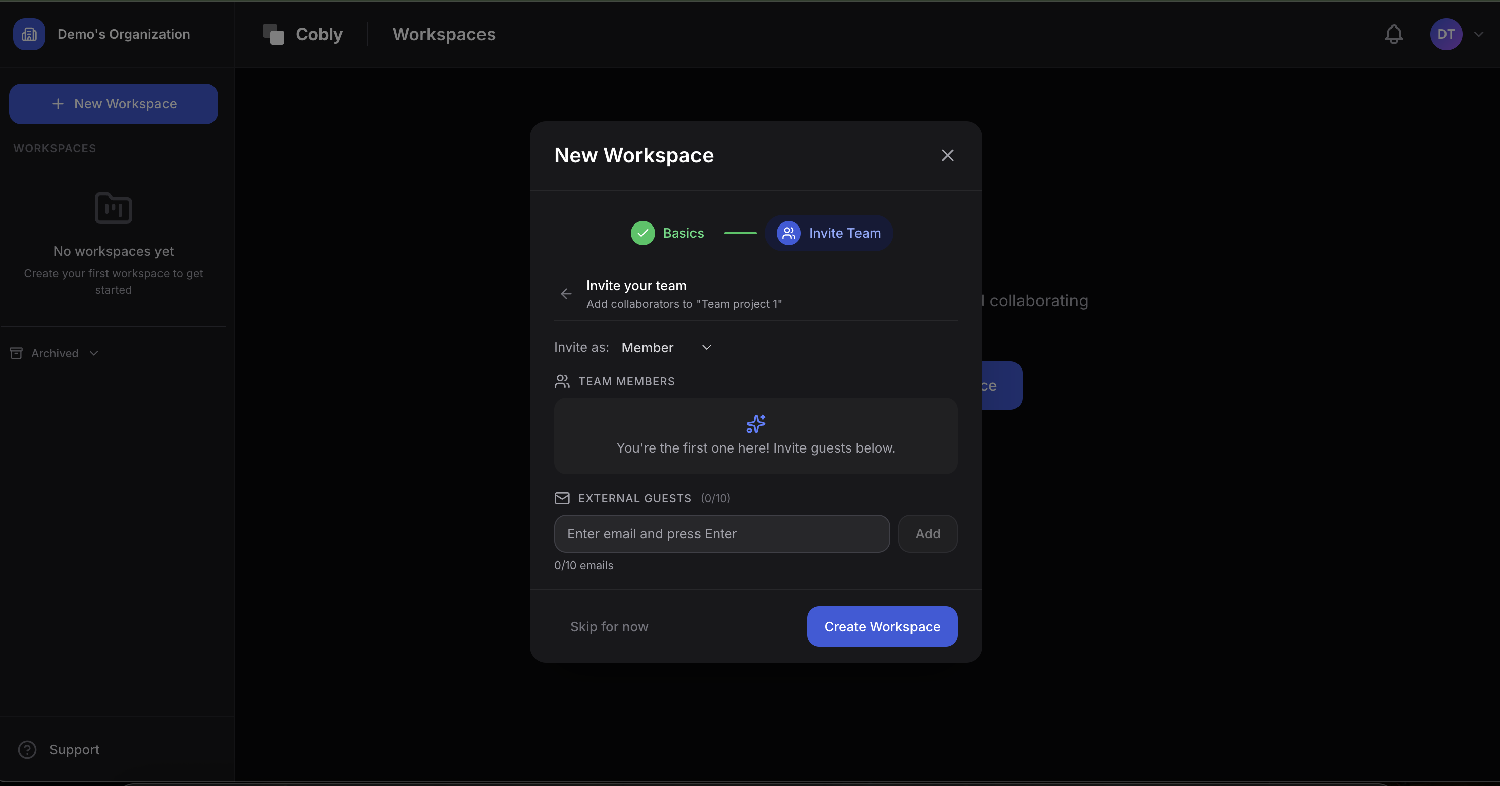Image resolution: width=1500 pixels, height=786 pixels.
Task: Expand the account menu chevron
Action: tap(1478, 34)
